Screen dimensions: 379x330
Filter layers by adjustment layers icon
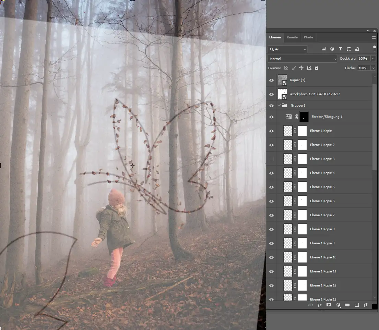pyautogui.click(x=332, y=49)
